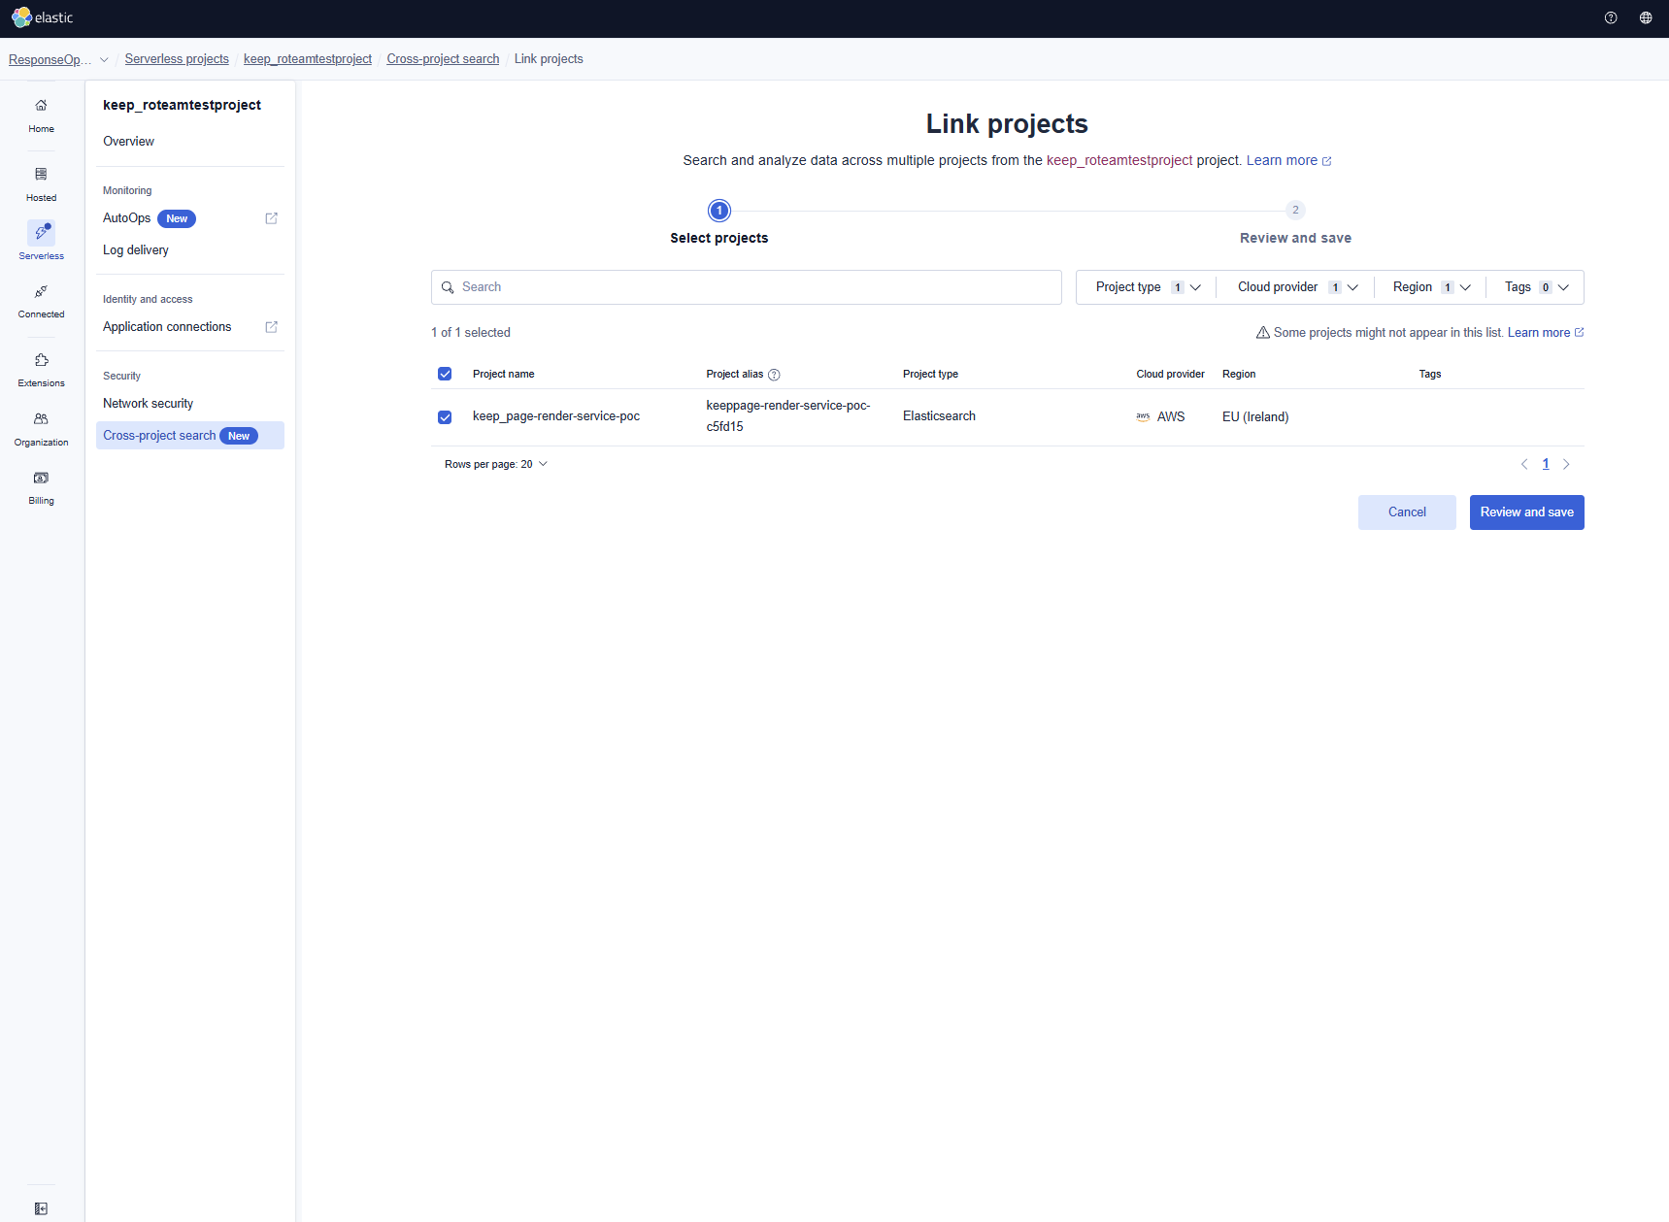Click the Elasticsearch project type cell
The height and width of the screenshot is (1222, 1669).
(939, 416)
